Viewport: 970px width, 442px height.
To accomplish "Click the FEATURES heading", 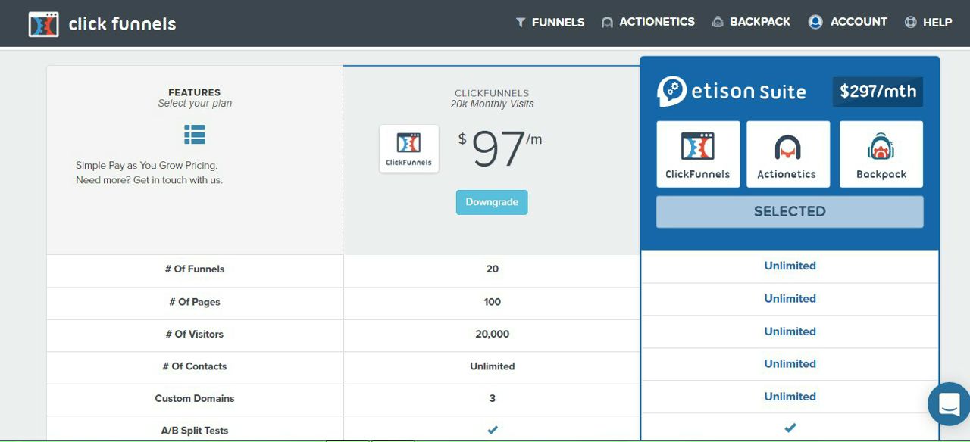I will pos(195,92).
